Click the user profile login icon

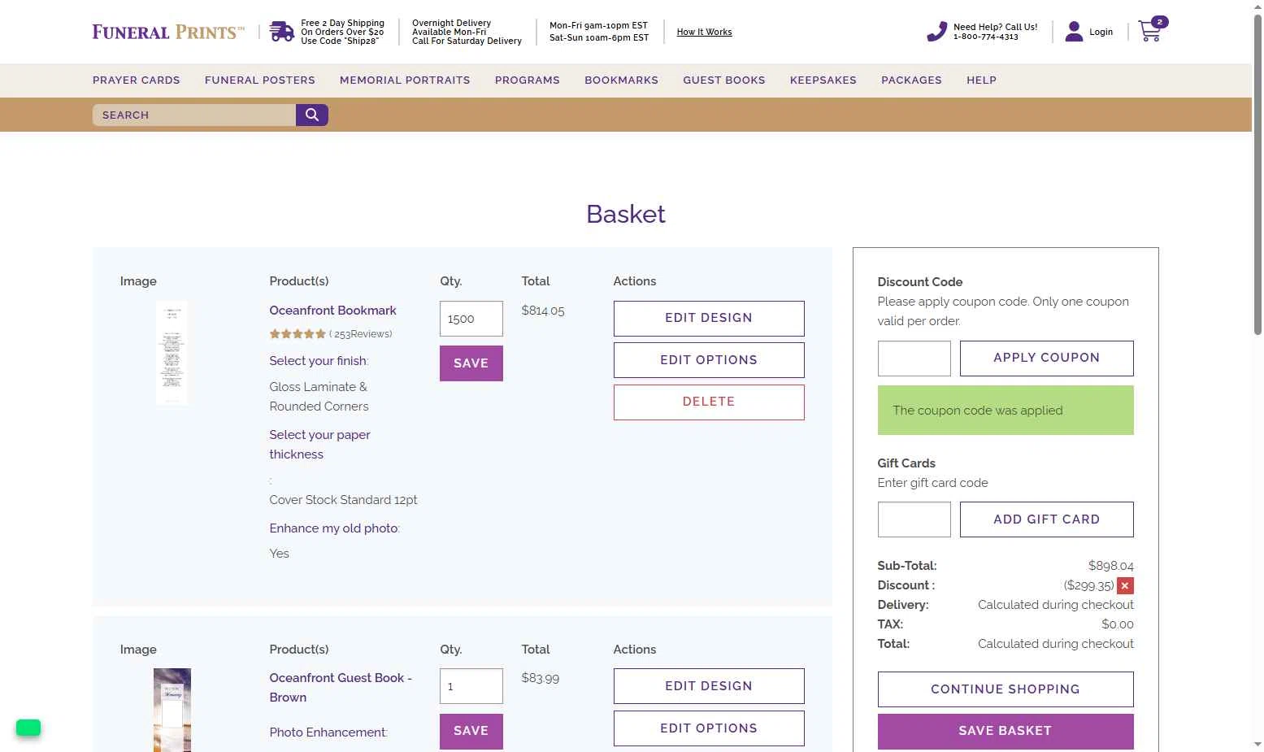coord(1074,32)
